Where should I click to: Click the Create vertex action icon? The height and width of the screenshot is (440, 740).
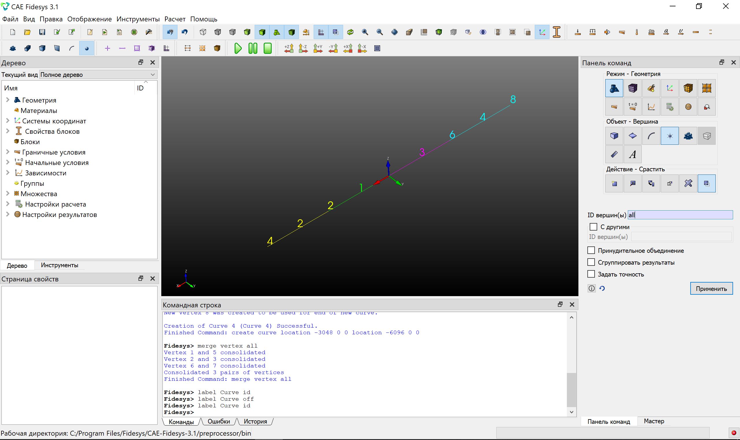click(x=614, y=183)
